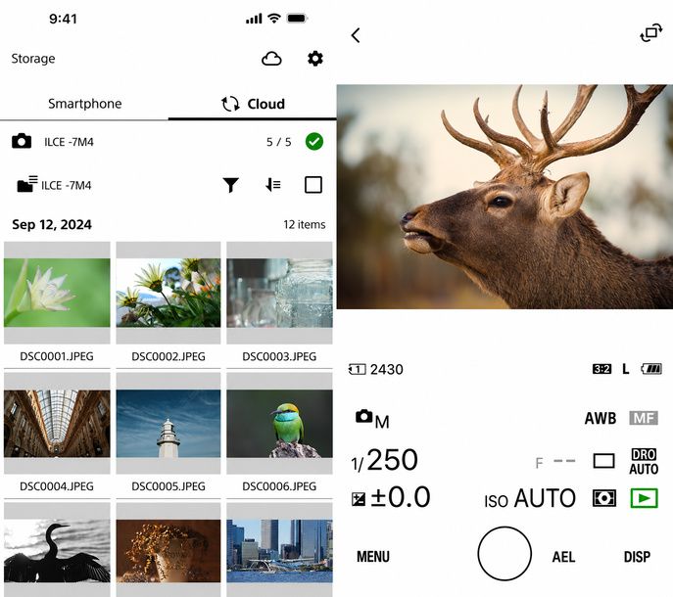Open the sort order icon
This screenshot has height=597, width=673.
pyautogui.click(x=273, y=185)
